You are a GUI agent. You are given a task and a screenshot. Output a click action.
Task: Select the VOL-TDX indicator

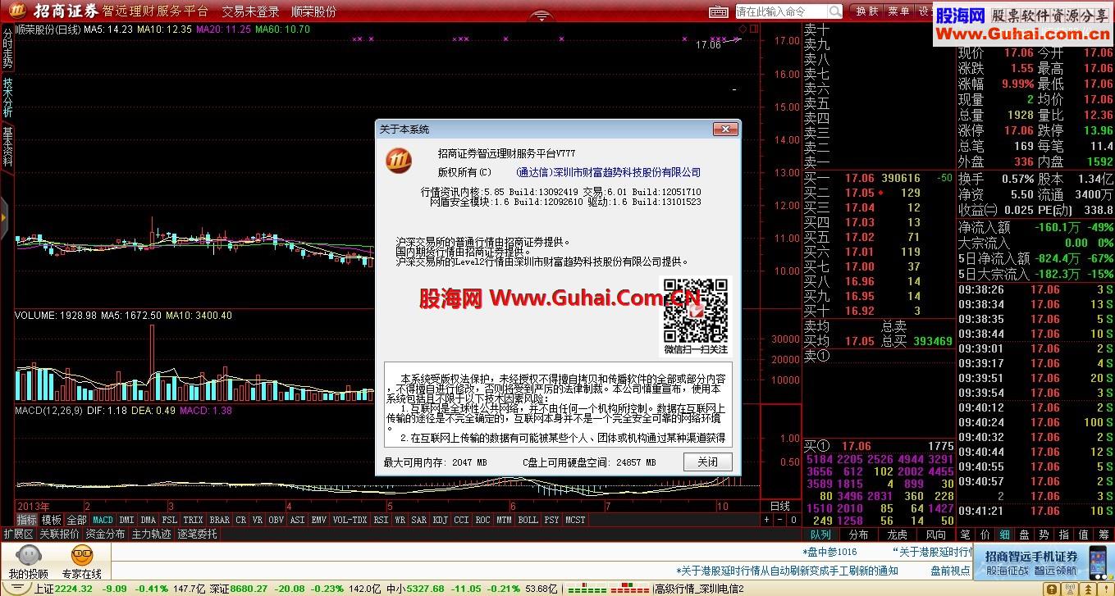[350, 520]
